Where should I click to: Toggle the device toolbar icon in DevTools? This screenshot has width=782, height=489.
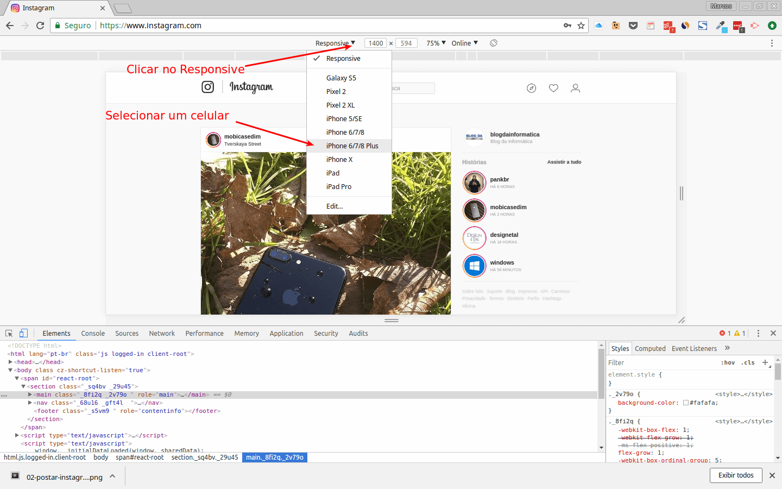[x=23, y=333]
